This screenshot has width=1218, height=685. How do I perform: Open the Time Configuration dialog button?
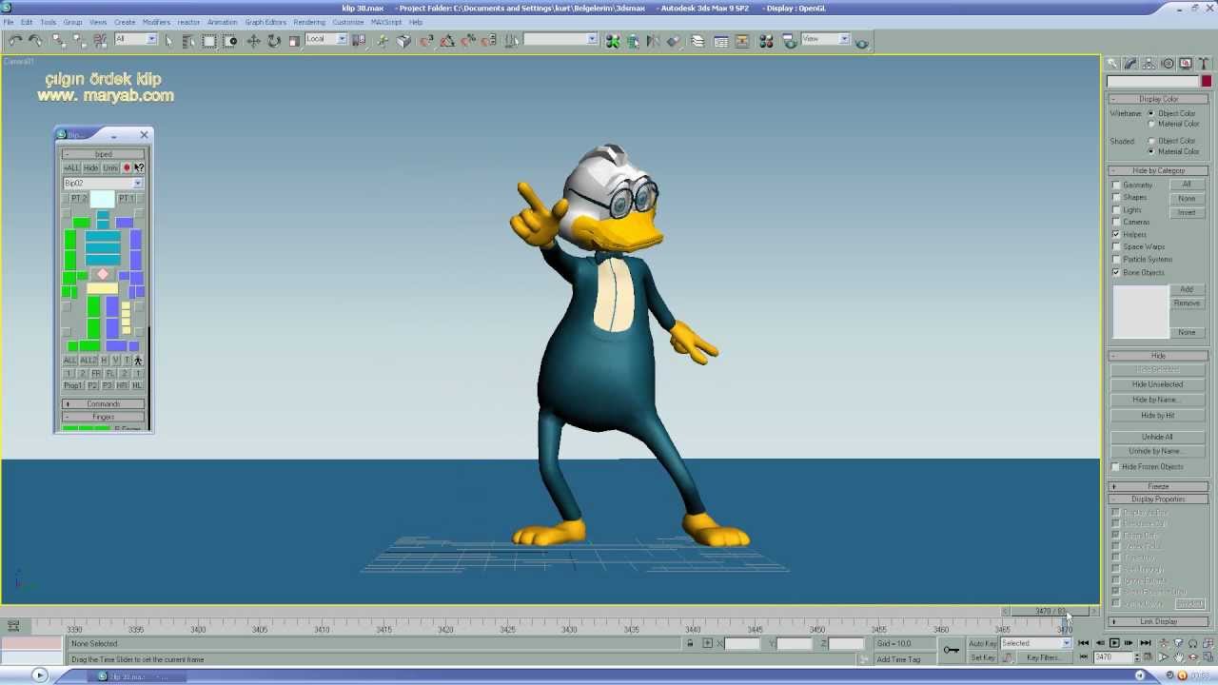click(x=1147, y=657)
